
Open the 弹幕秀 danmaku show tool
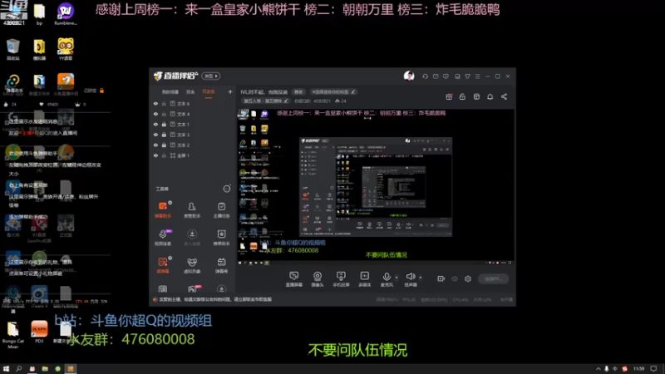(221, 265)
